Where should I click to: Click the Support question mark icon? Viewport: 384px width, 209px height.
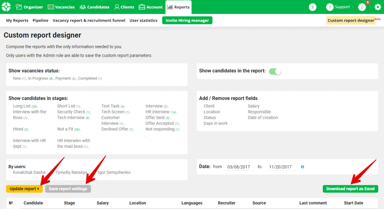coord(330,7)
